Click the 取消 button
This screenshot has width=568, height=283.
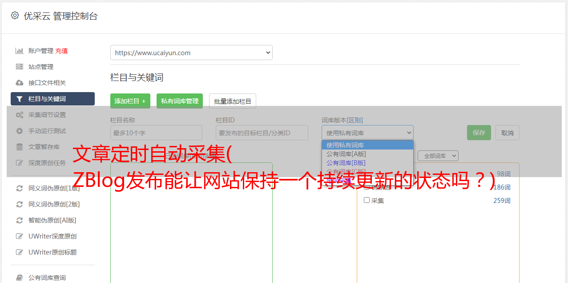pyautogui.click(x=508, y=133)
